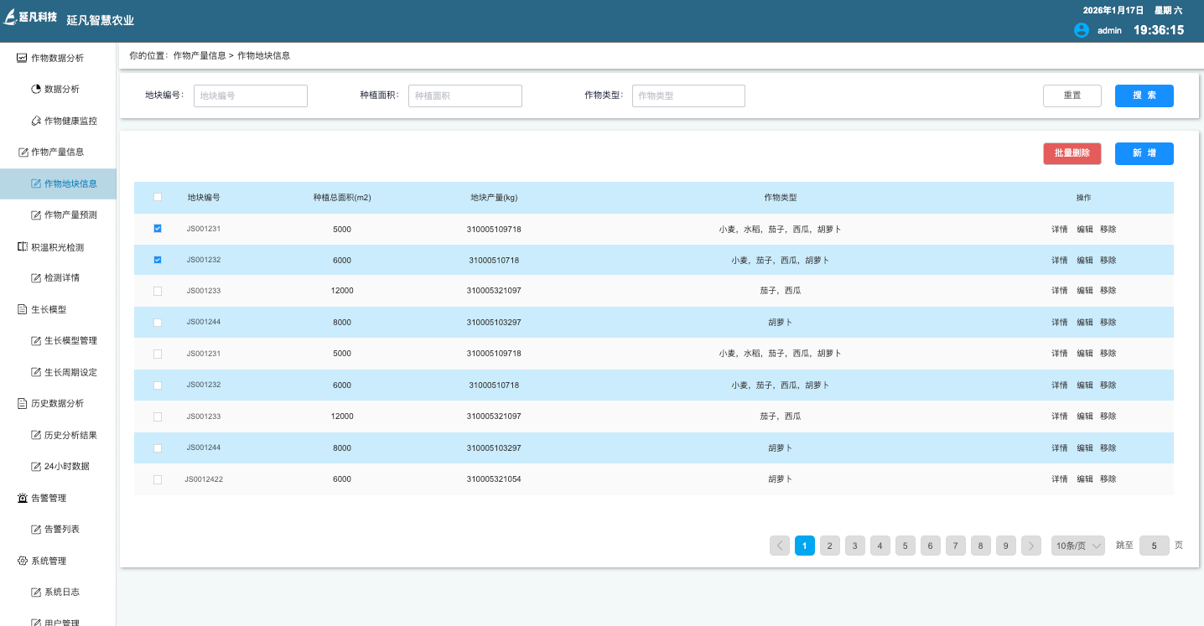Toggle the select-all checkbox in table header

pos(158,198)
